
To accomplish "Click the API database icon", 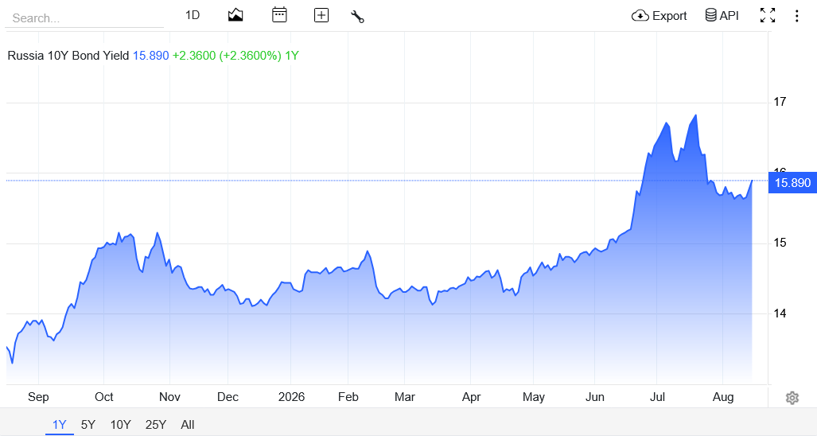I will point(710,15).
